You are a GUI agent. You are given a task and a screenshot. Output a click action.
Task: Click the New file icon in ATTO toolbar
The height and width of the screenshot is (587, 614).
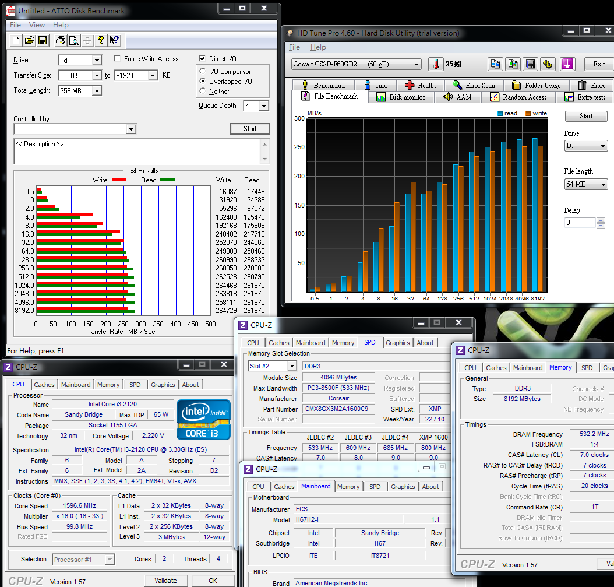[x=16, y=40]
